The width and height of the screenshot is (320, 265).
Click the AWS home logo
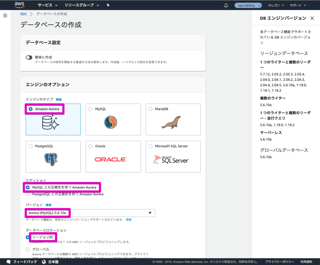20,5
